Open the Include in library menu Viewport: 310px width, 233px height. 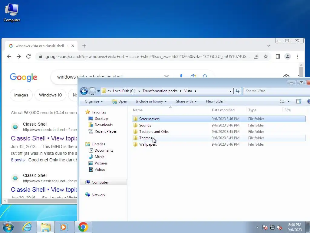(x=151, y=101)
